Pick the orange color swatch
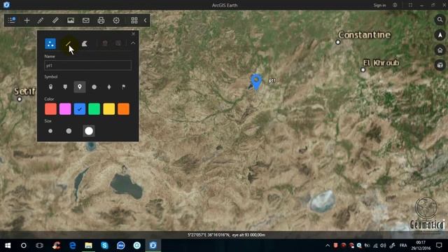 (123, 109)
